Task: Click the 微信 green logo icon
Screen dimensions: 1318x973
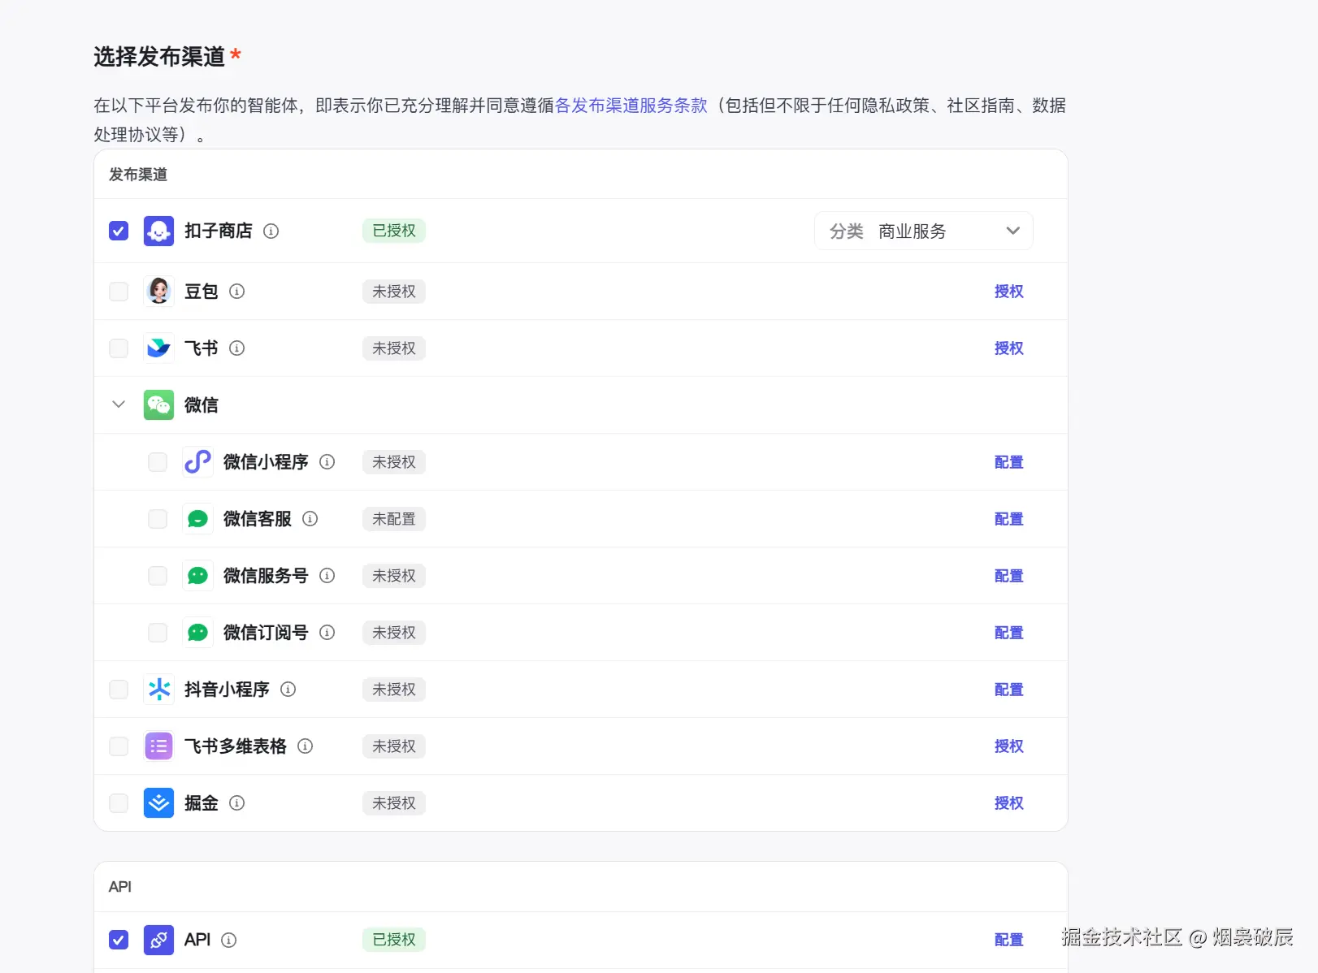Action: click(x=158, y=404)
